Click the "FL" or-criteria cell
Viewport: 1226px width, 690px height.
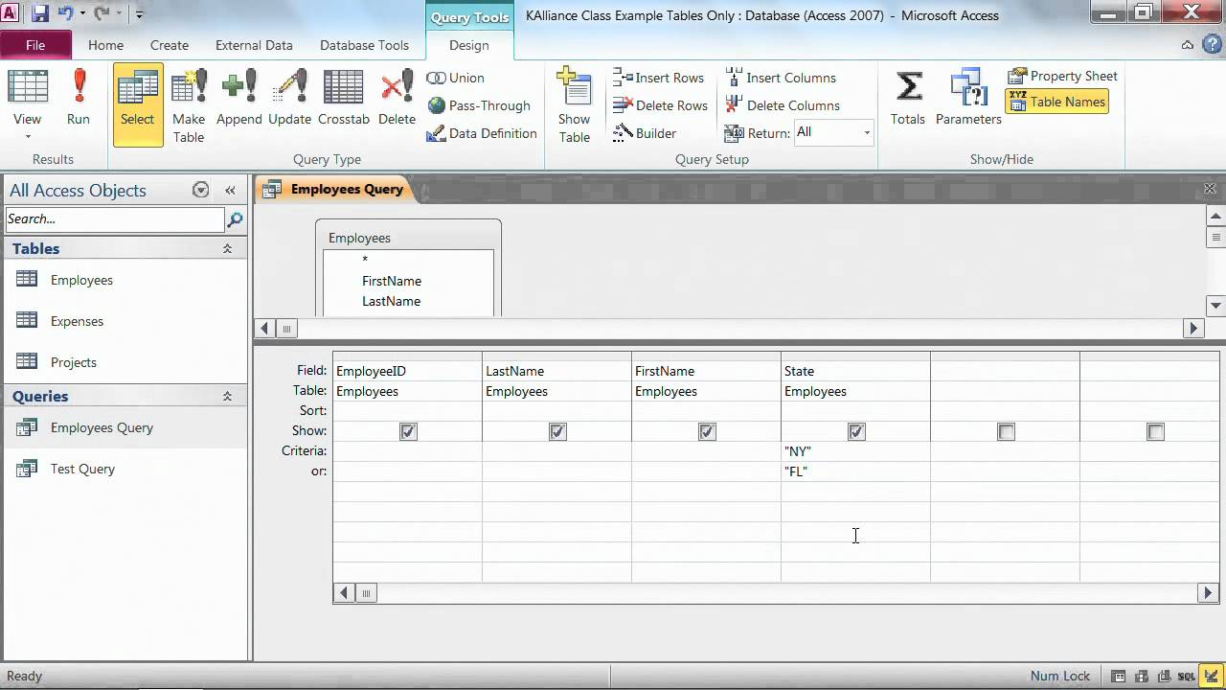[x=855, y=471]
